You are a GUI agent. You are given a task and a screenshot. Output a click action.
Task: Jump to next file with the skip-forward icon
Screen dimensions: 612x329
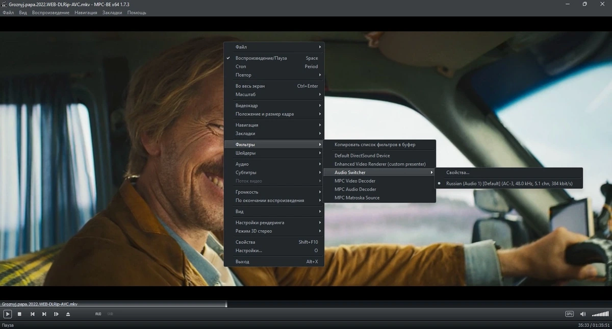(x=44, y=314)
